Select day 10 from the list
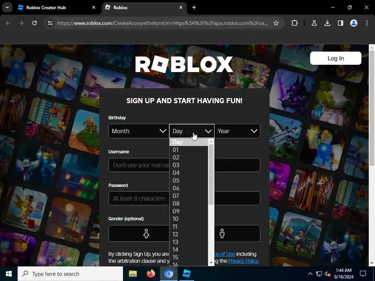 coord(189,219)
